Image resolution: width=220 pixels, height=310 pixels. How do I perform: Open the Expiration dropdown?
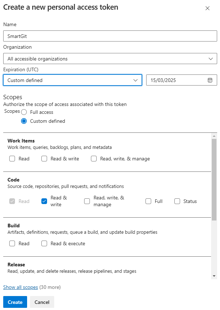pos(72,80)
